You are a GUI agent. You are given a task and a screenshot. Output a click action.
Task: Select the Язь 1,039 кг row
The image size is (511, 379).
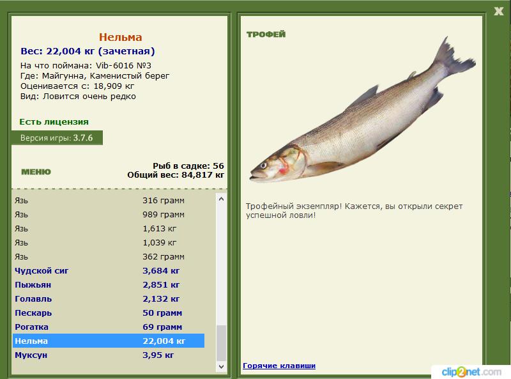coord(109,243)
